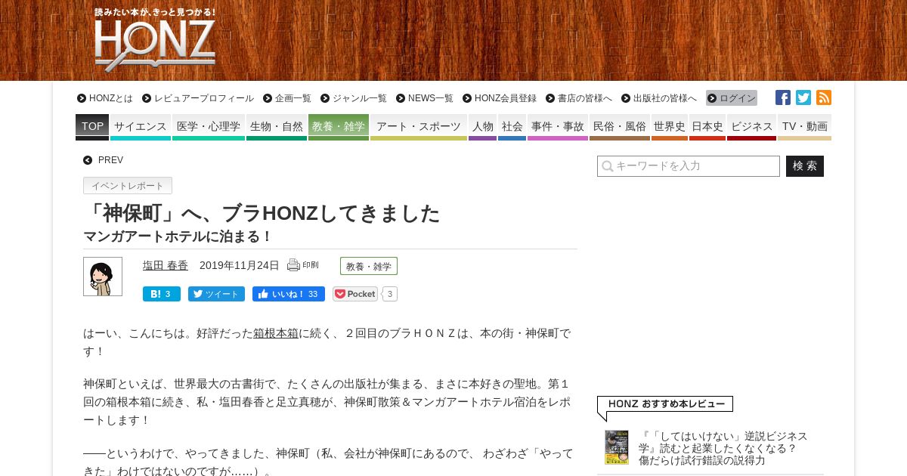Image resolution: width=907 pixels, height=476 pixels.
Task: Select the 生物・自然 tab
Action: click(277, 127)
